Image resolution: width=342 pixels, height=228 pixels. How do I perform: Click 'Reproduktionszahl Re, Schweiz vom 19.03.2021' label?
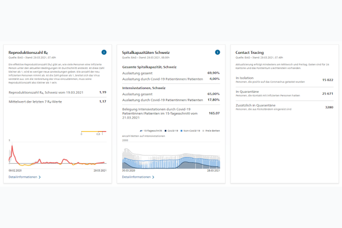coord(46,93)
